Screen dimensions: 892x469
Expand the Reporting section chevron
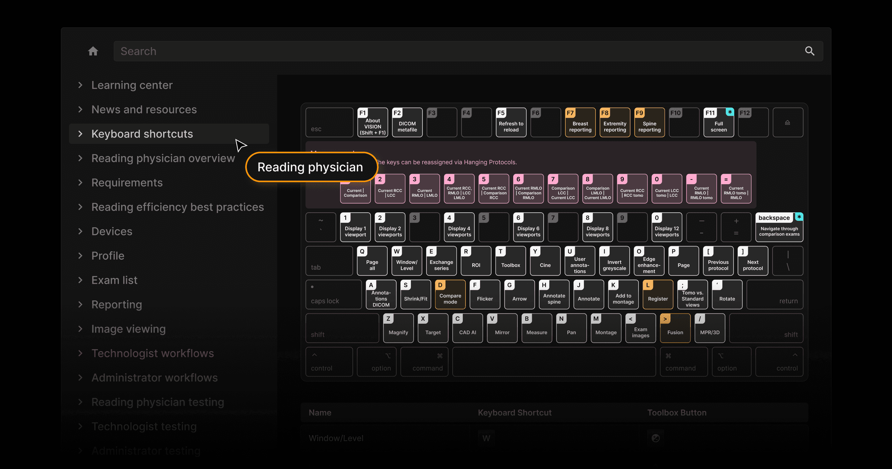pyautogui.click(x=80, y=304)
